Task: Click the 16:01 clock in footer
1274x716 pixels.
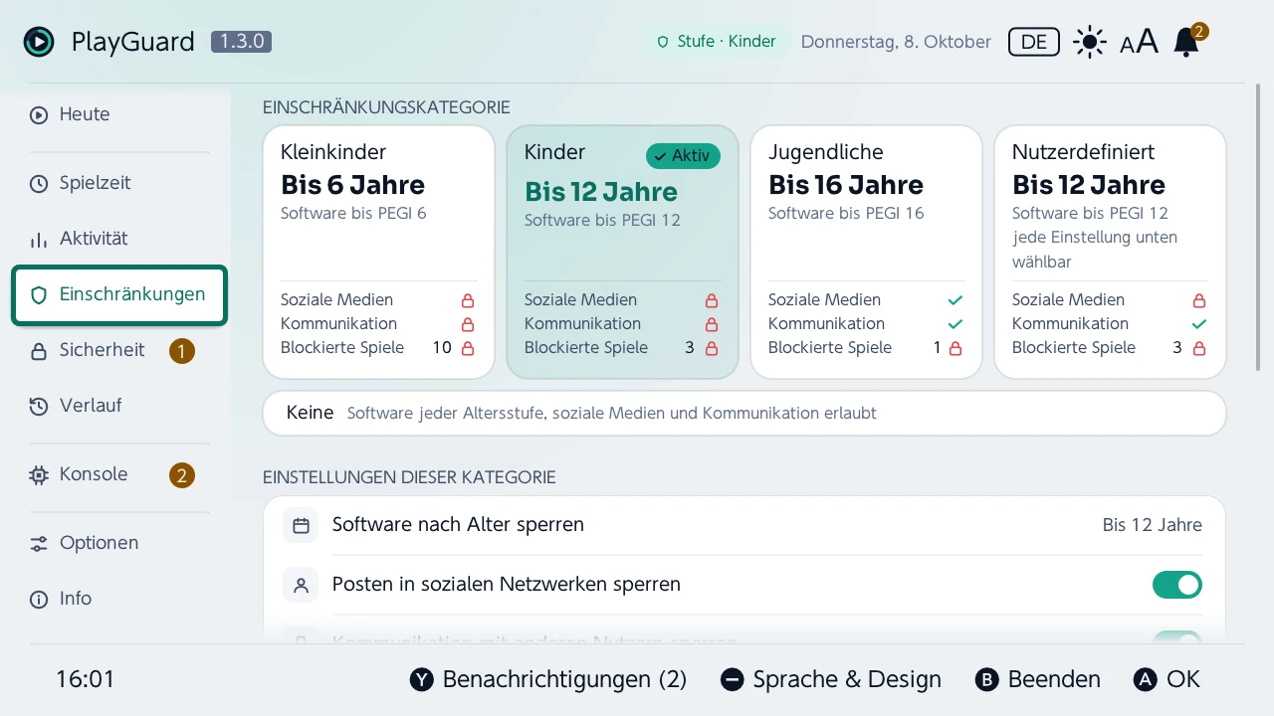Action: click(86, 680)
